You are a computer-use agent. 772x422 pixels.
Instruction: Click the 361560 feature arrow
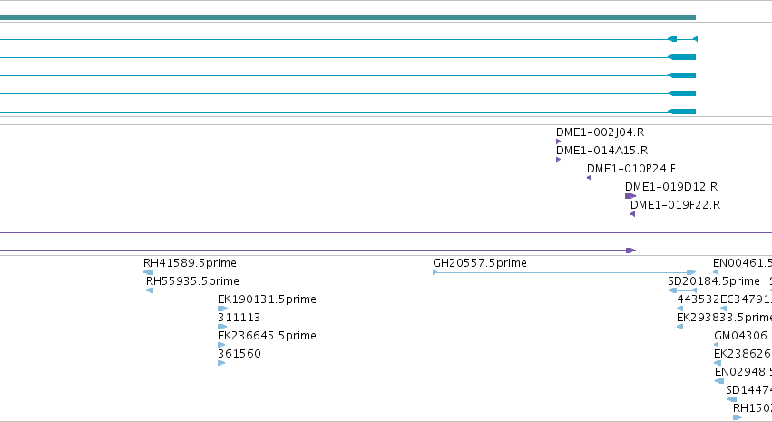pyautogui.click(x=221, y=363)
